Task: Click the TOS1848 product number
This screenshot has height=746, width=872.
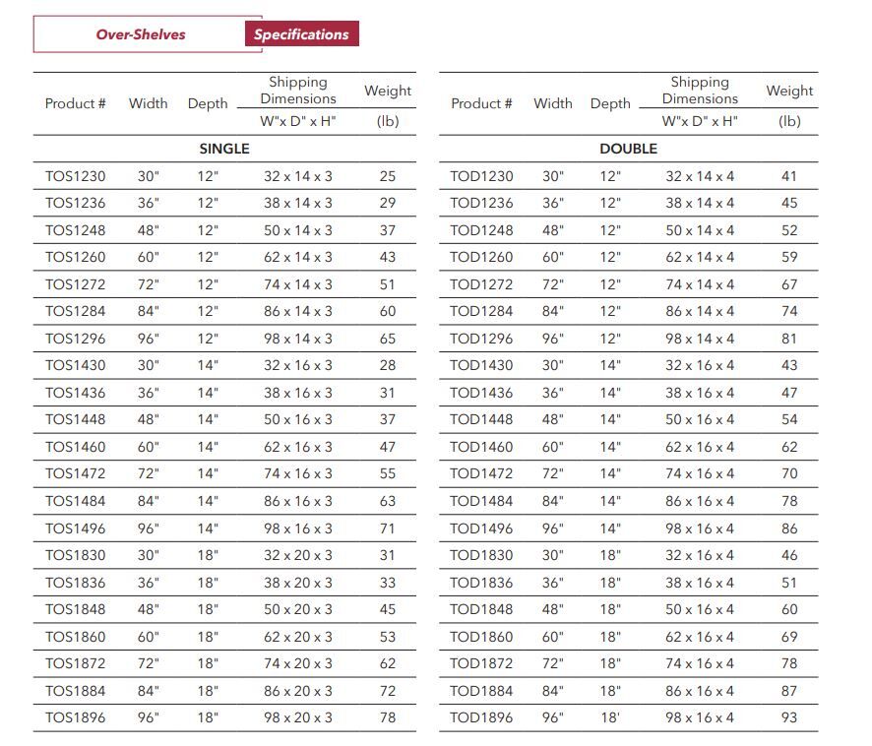Action: pos(75,609)
